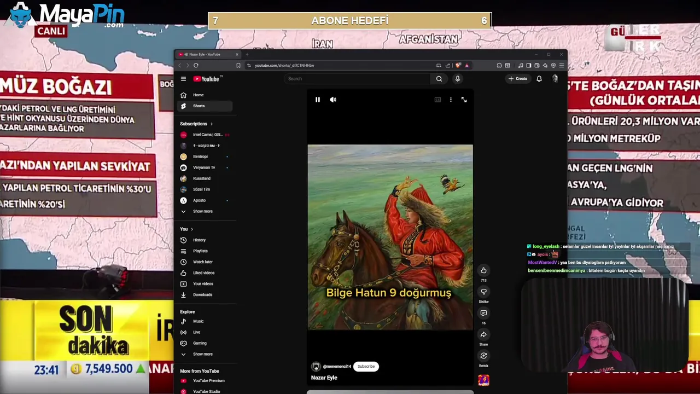This screenshot has height=394, width=700.
Task: Bookmark the page from the toolbar
Action: (238, 66)
